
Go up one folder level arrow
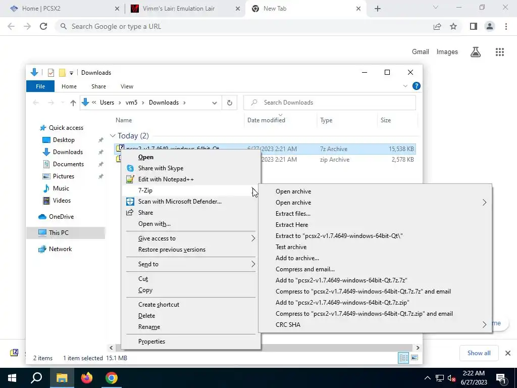click(73, 103)
